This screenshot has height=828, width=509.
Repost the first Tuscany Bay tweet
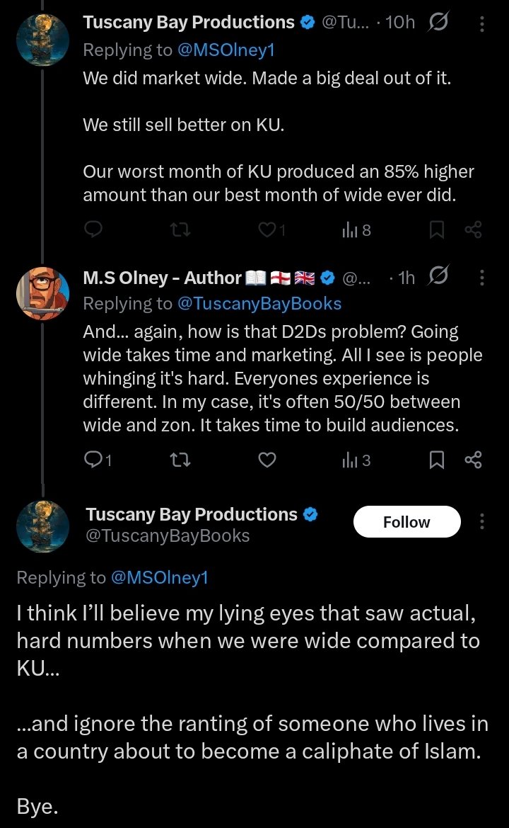(x=180, y=229)
